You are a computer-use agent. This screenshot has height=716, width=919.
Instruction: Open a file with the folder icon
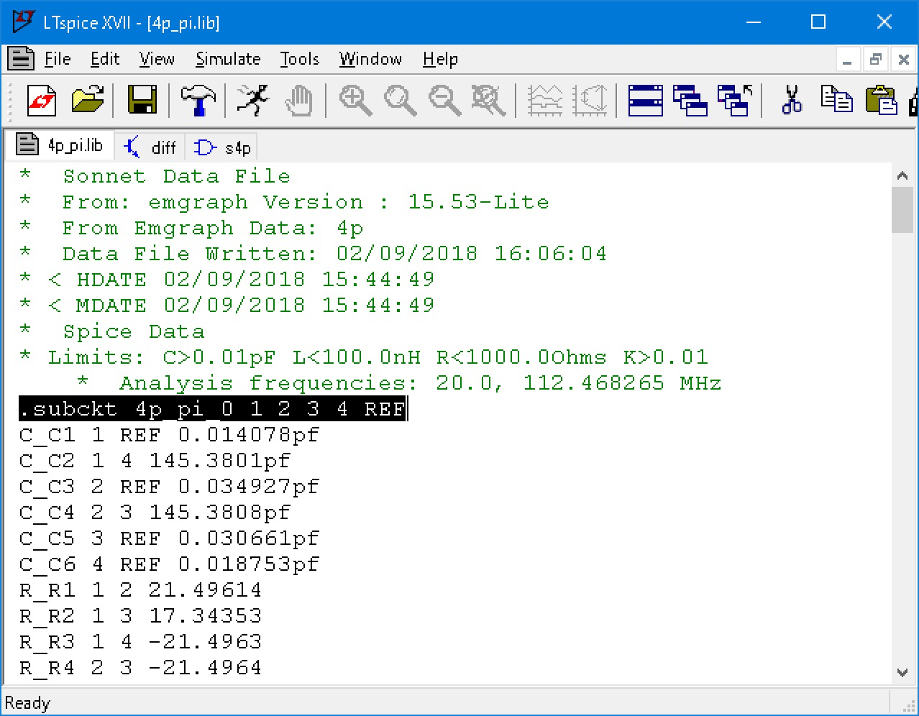88,100
